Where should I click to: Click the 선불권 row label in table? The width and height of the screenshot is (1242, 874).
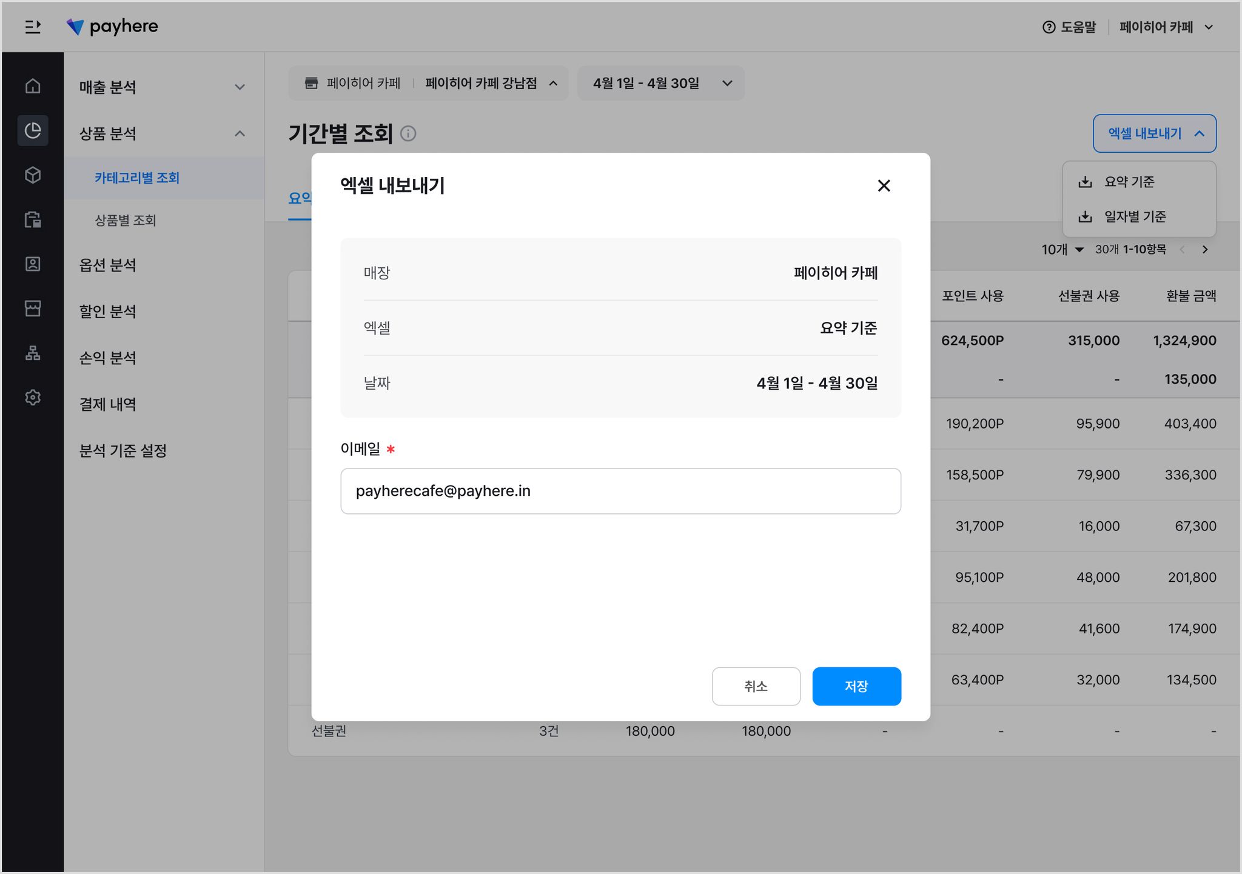pos(329,731)
